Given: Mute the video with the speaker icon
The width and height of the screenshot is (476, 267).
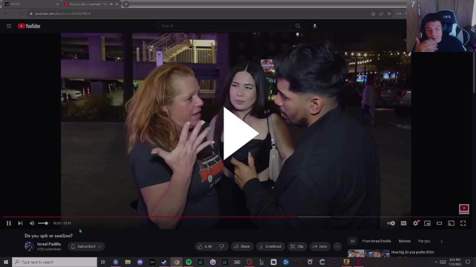Looking at the screenshot, I should [32, 223].
